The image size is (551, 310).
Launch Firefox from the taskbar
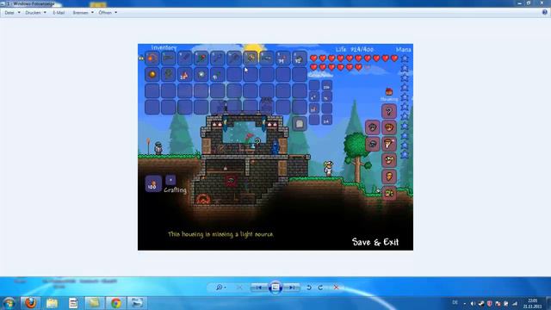[31, 303]
